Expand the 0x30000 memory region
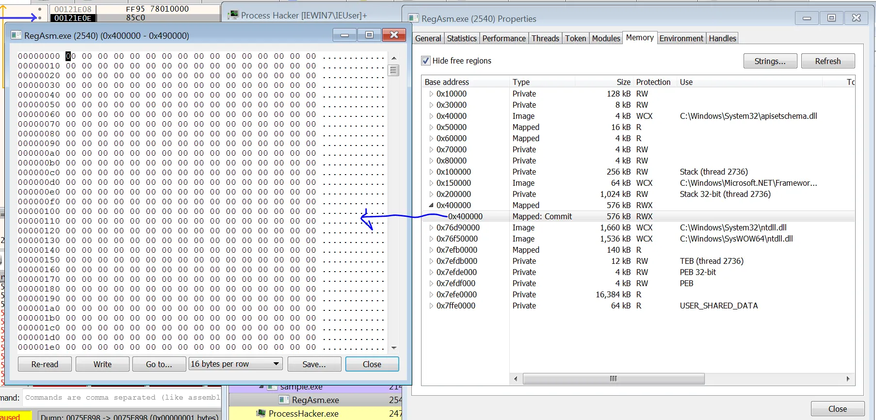The width and height of the screenshot is (876, 420). [x=431, y=105]
